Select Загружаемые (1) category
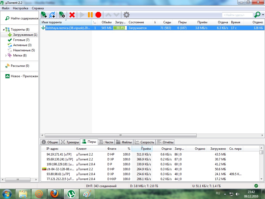265x199 pixels. [23, 35]
